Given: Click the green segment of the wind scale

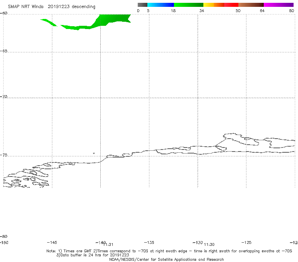Looking at the screenshot, I should [188, 5].
